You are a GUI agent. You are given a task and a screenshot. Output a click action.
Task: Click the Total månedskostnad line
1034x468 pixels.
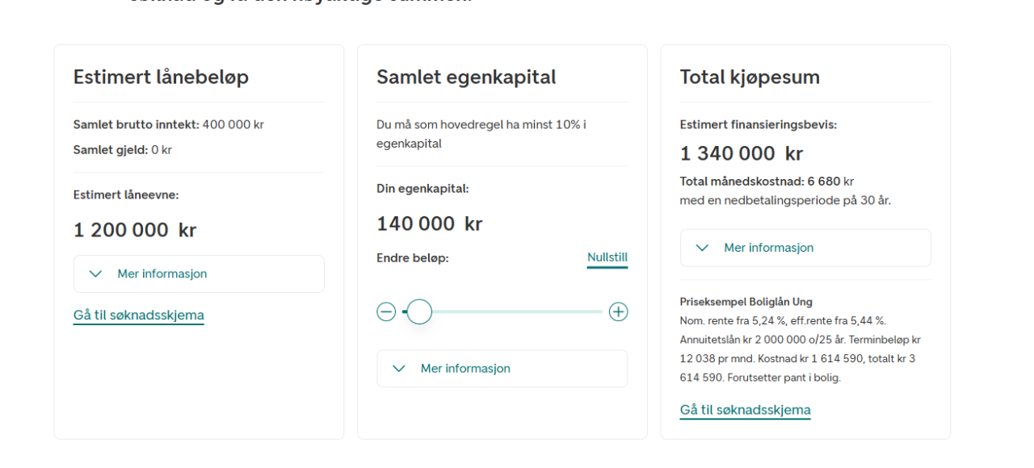(767, 181)
